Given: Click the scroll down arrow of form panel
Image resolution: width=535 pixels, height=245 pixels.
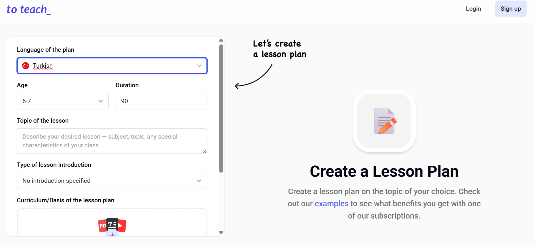Looking at the screenshot, I should tap(221, 233).
